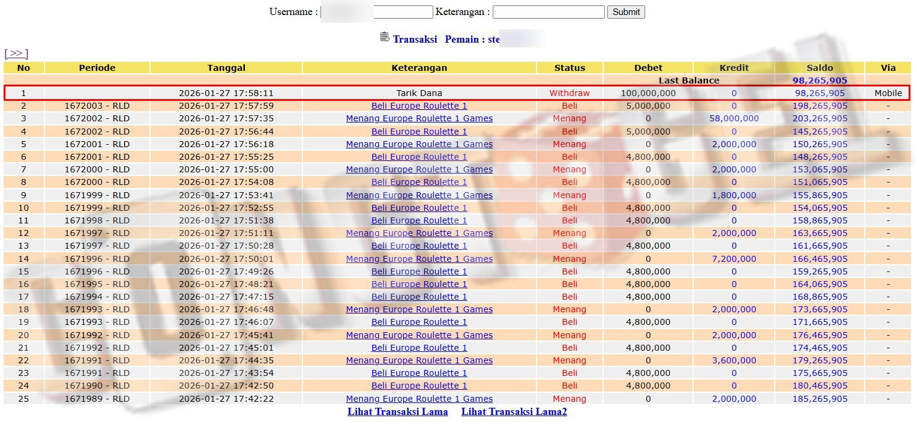Click the Keterangan column header

coord(419,68)
